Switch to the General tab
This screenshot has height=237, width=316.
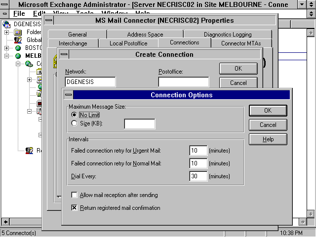(78, 35)
